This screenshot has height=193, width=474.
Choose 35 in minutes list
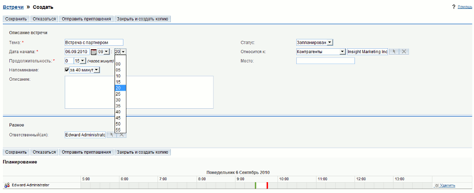point(120,106)
